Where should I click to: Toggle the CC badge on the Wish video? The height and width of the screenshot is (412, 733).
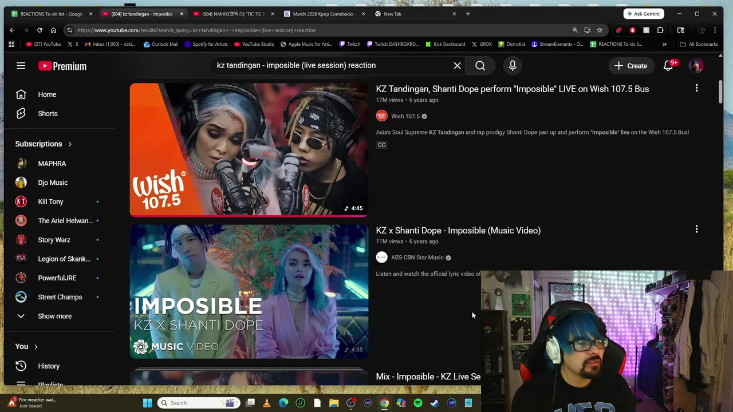(381, 145)
